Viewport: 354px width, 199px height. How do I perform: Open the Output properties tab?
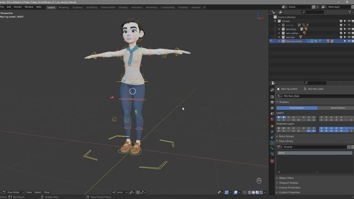(x=272, y=102)
